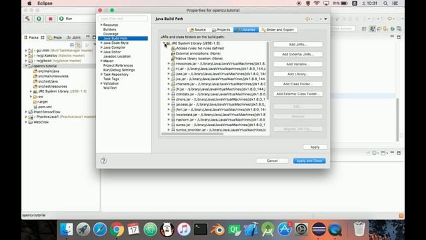Open Xcode from the dock

251,229
